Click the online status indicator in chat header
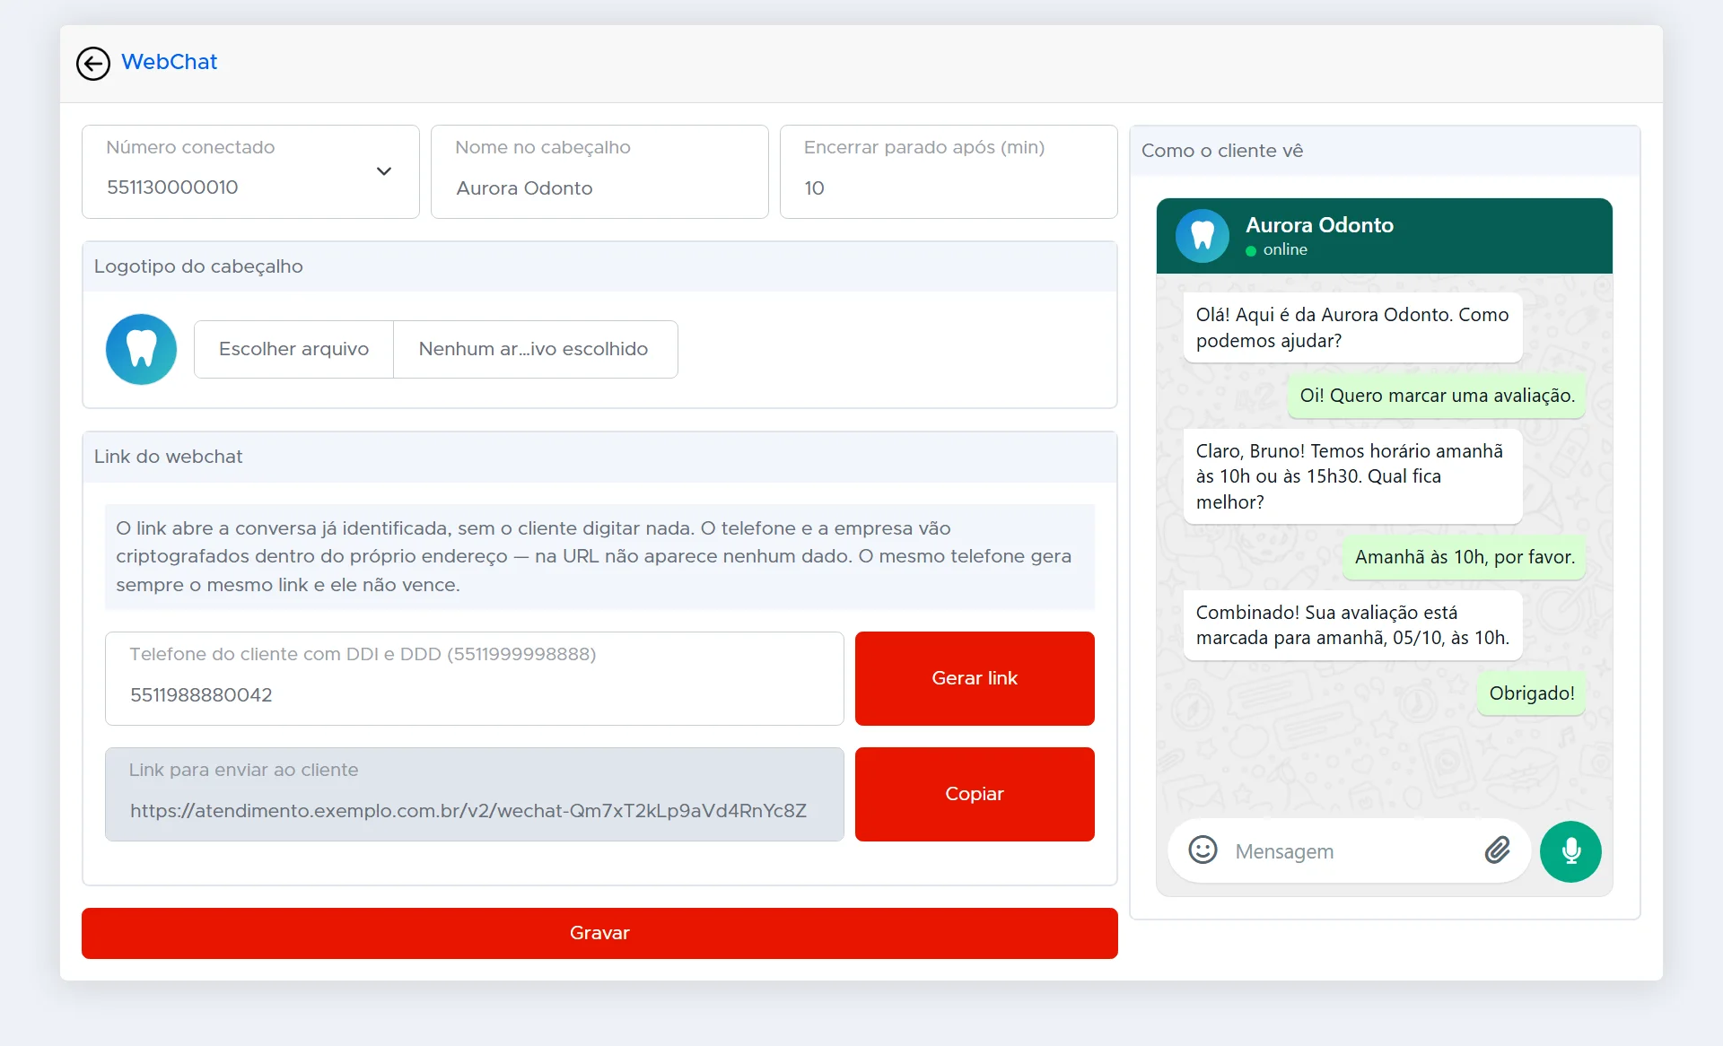The width and height of the screenshot is (1723, 1046). 1276,249
